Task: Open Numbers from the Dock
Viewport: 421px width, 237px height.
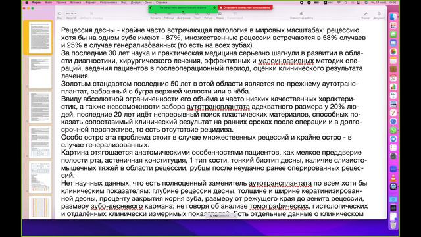Action: [x=393, y=87]
